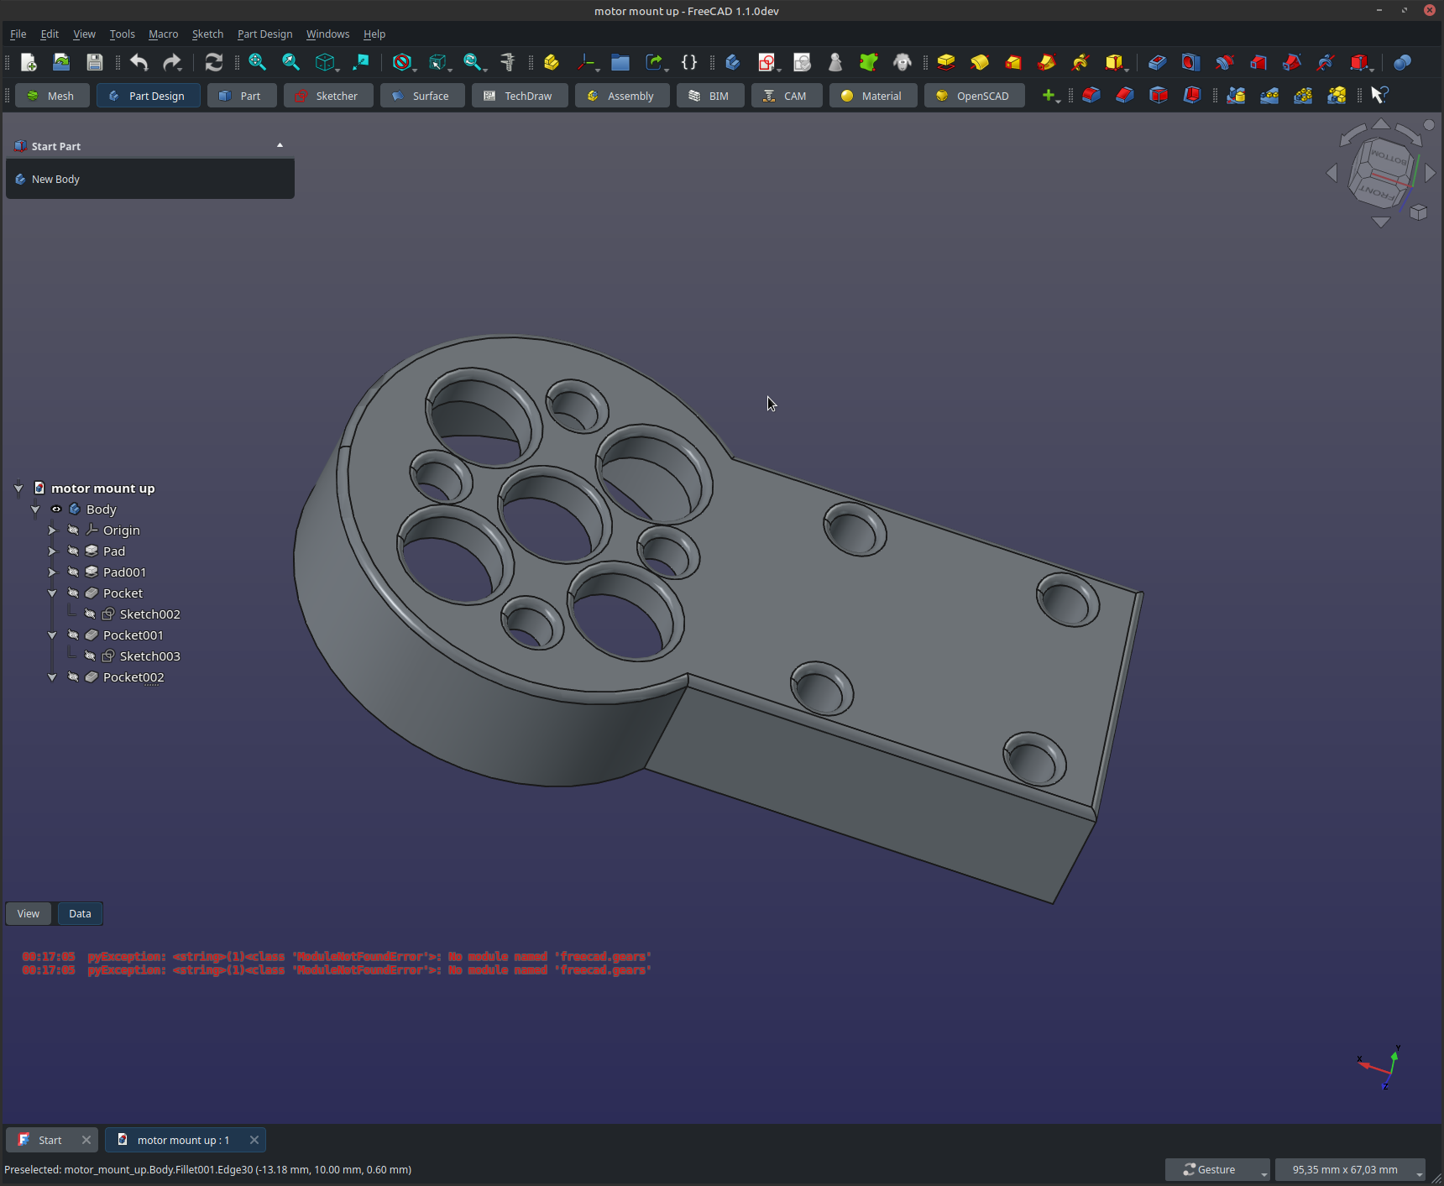Expand the Origin tree node
The image size is (1444, 1186).
click(x=52, y=530)
